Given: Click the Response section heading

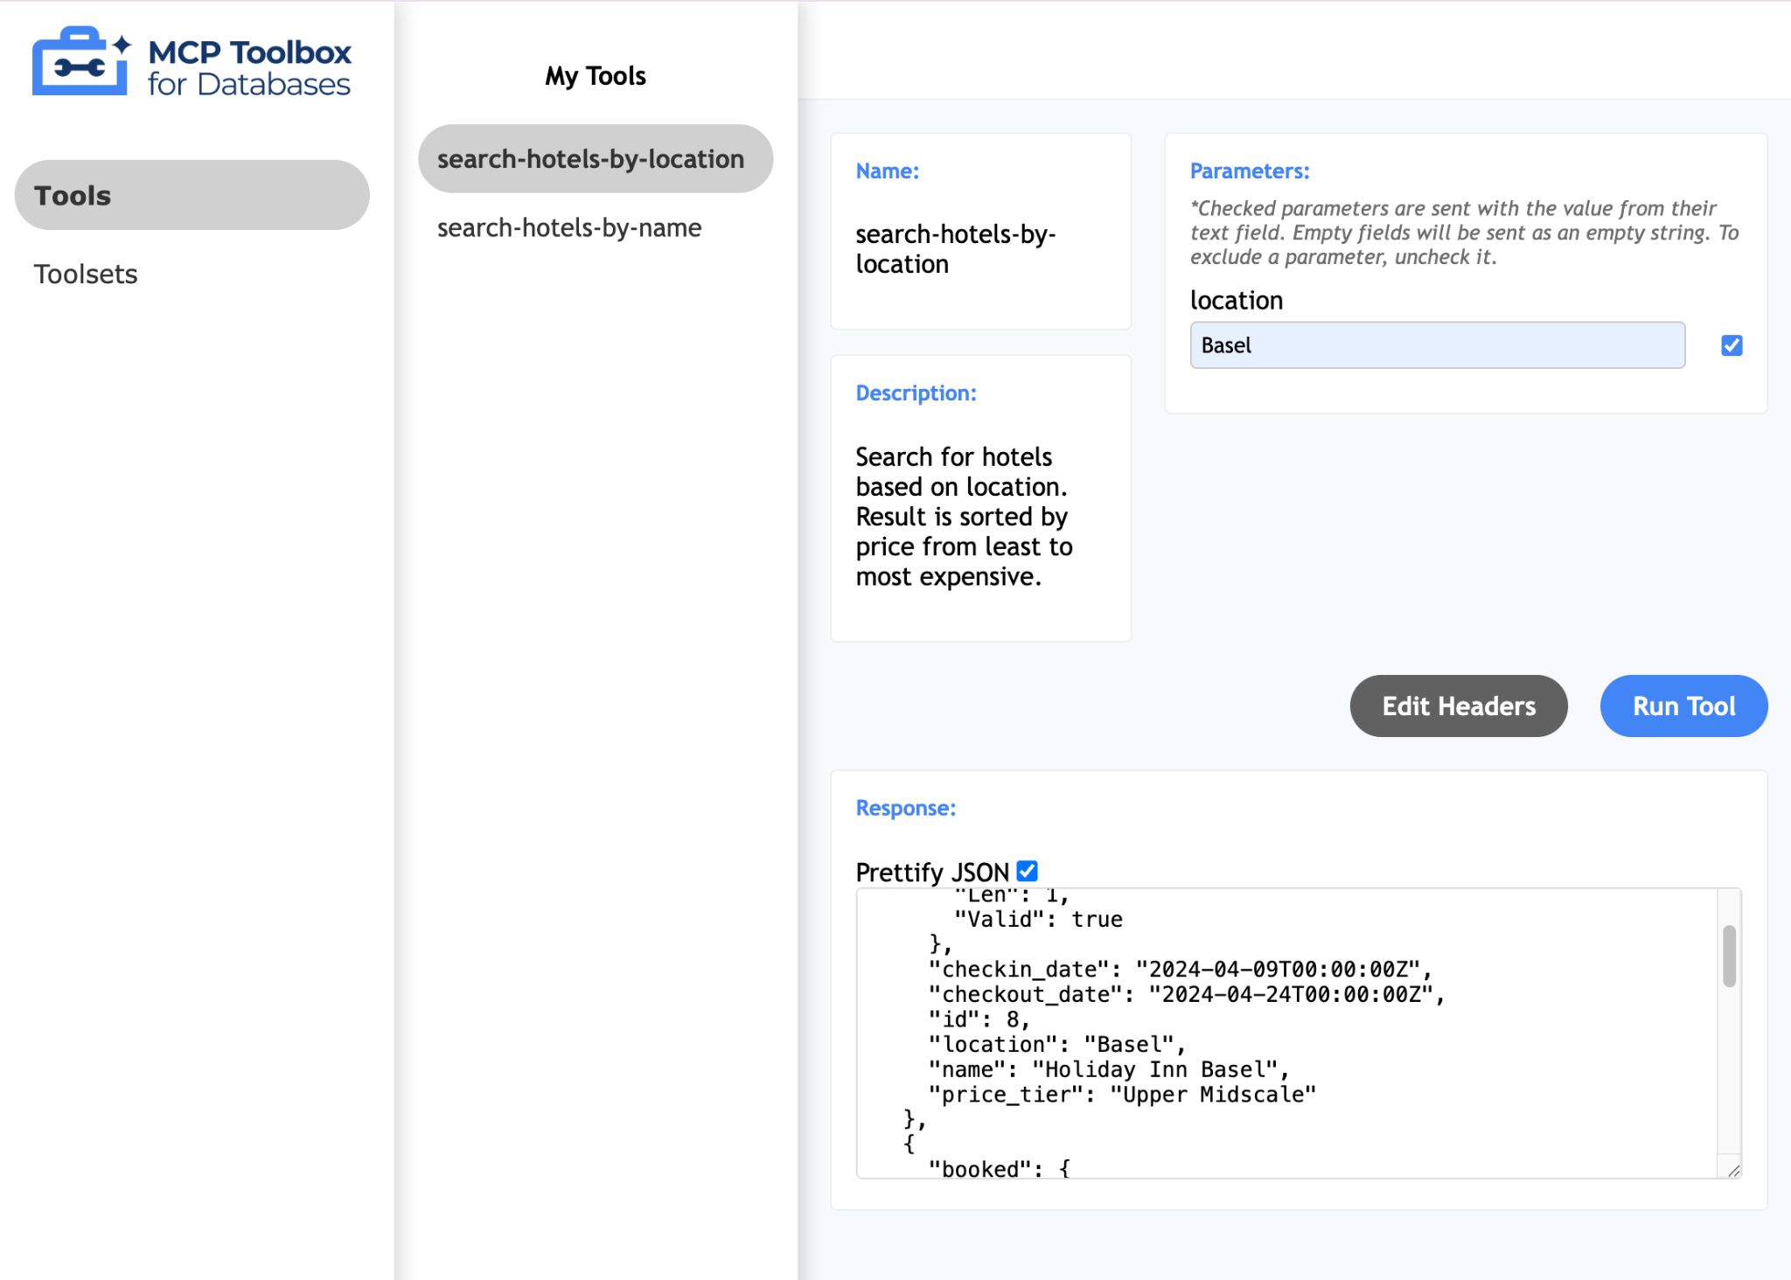Looking at the screenshot, I should pos(905,808).
